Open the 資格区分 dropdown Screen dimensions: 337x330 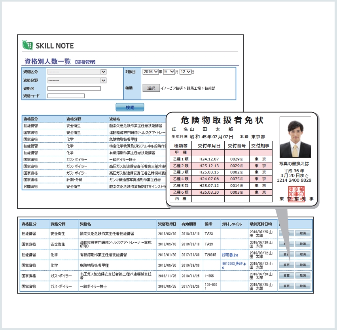(x=77, y=72)
